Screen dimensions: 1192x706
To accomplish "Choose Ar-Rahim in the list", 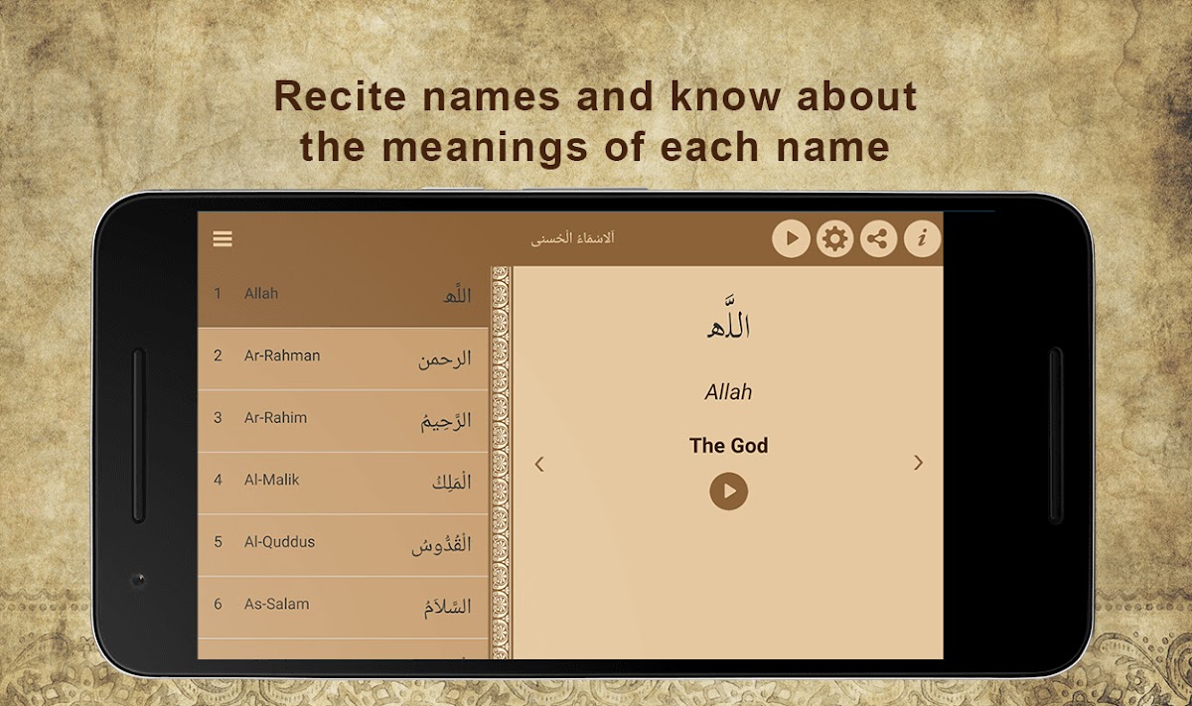I will click(x=343, y=420).
